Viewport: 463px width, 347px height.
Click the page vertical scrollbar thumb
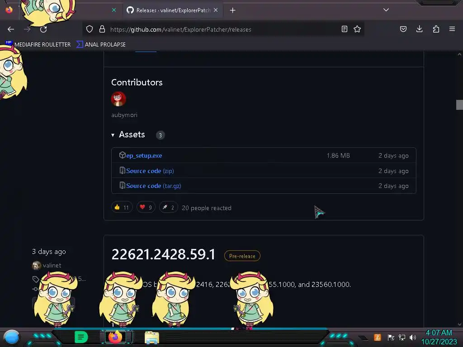(x=459, y=105)
